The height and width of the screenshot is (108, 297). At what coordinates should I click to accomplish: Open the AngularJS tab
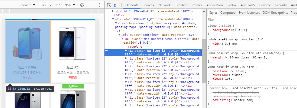coord(248,5)
